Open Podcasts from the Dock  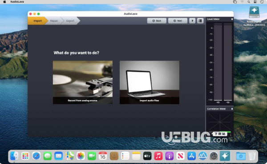(170, 156)
